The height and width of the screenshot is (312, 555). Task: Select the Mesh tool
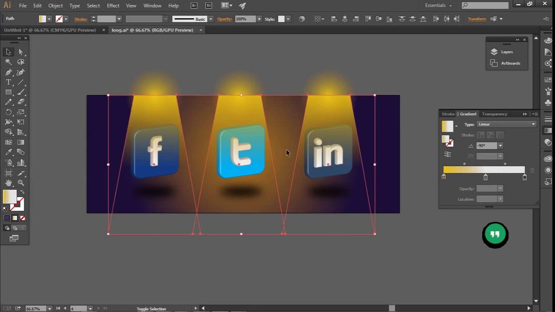pyautogui.click(x=8, y=142)
